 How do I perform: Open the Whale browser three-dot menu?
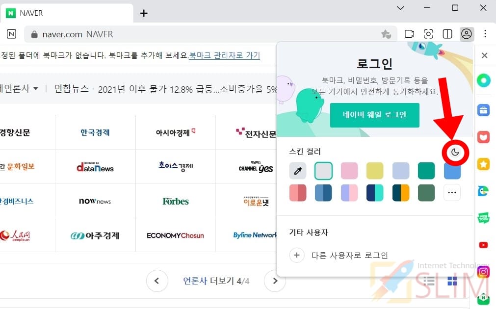[x=485, y=34]
